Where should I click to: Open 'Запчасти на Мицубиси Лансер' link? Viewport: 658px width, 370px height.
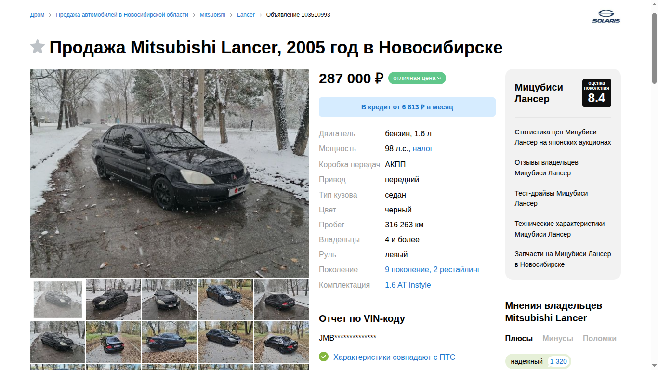(x=563, y=259)
